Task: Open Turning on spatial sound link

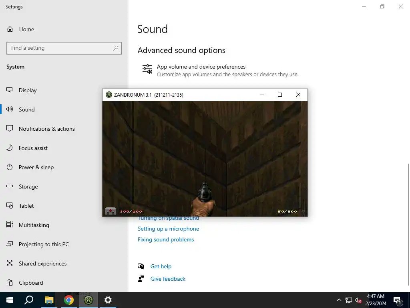Action: click(x=168, y=219)
